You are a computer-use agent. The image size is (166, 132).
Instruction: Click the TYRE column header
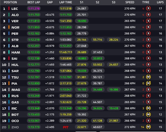pyautogui.click(x=146, y=2)
